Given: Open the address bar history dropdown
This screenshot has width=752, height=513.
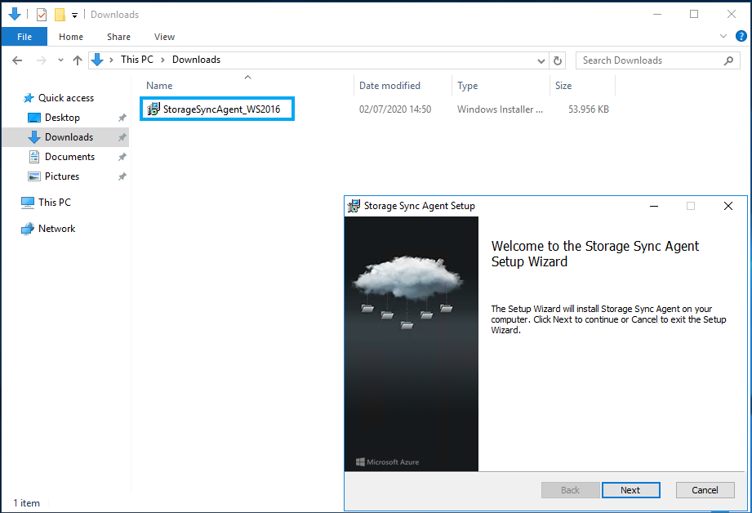Looking at the screenshot, I should pos(541,60).
